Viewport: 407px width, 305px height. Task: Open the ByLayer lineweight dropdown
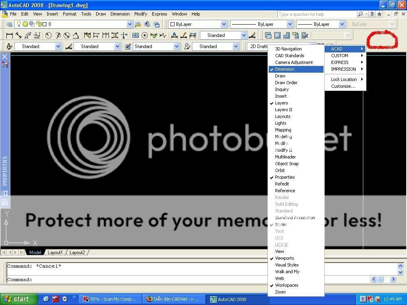(342, 24)
